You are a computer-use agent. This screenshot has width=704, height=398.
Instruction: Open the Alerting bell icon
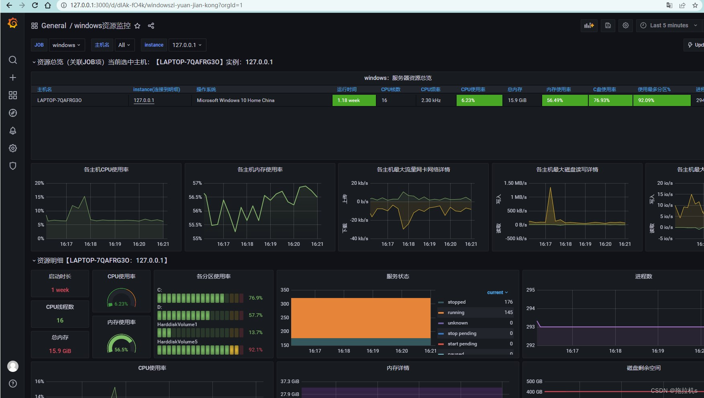point(13,131)
